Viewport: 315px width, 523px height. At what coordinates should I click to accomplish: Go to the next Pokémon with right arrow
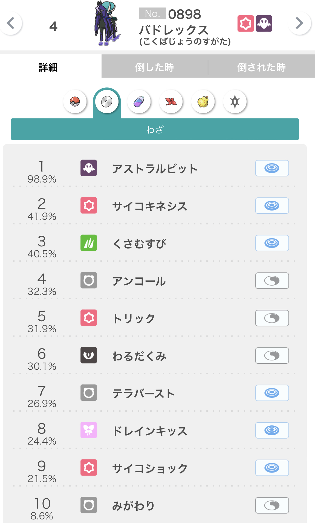pos(299,23)
